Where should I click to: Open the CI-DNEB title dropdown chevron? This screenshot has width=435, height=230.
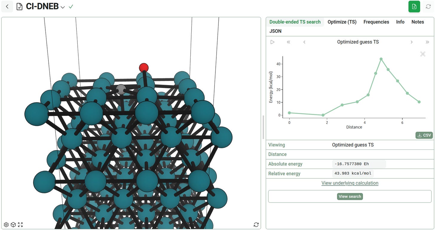pos(63,7)
